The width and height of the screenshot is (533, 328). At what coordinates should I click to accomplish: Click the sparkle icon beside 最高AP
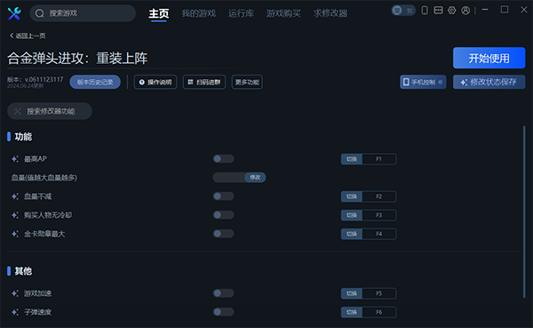click(15, 159)
